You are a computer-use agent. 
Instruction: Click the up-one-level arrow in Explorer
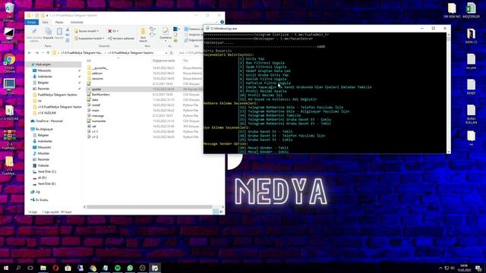click(48, 53)
